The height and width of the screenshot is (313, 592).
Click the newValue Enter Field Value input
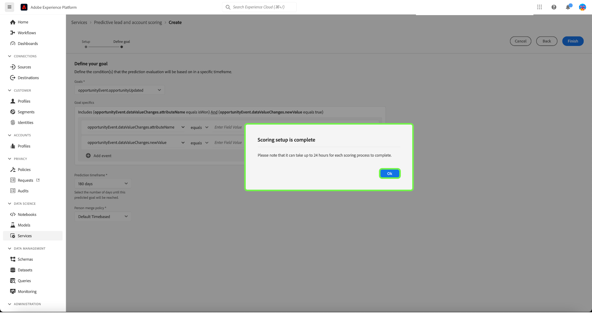(229, 143)
